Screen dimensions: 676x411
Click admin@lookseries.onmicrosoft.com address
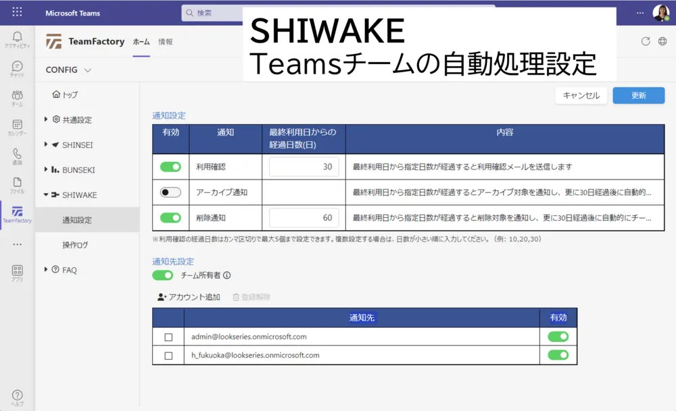(249, 337)
